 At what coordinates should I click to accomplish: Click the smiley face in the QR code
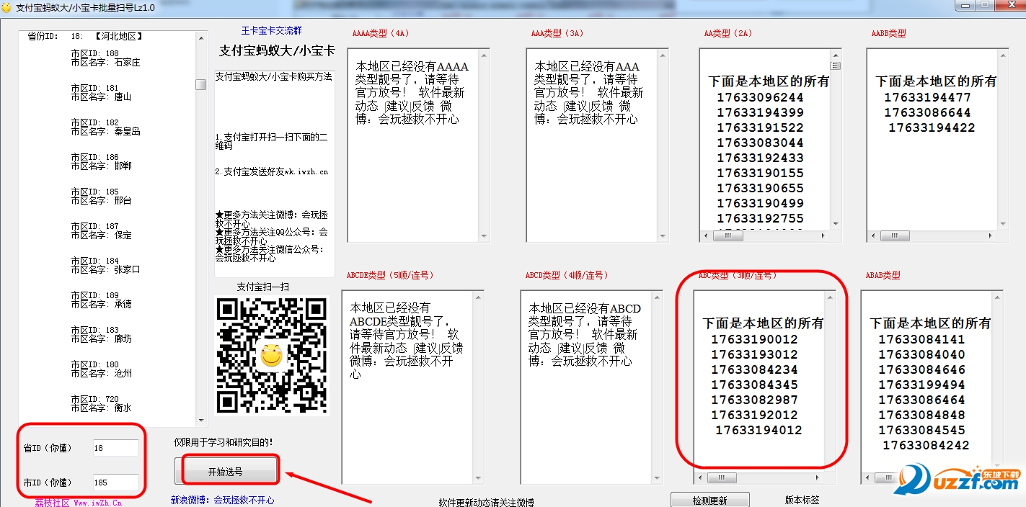click(x=271, y=355)
